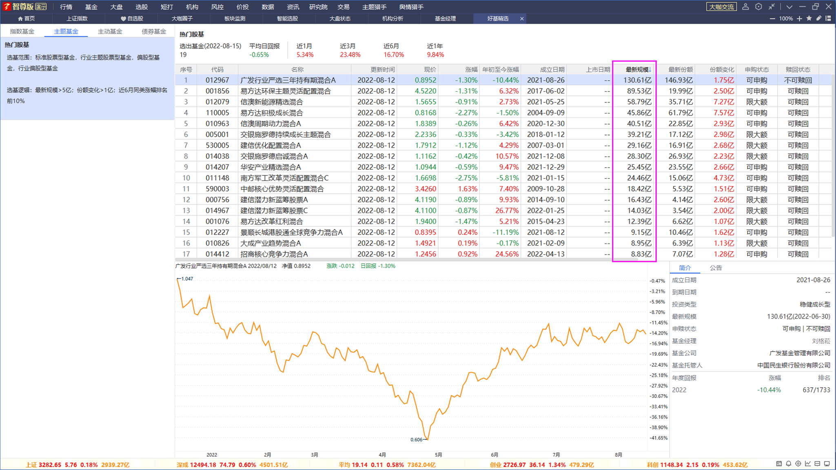Open the 智能选股 tab
Image resolution: width=836 pixels, height=470 pixels.
pos(287,19)
